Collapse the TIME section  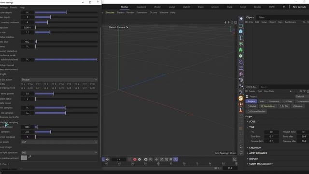[x=252, y=127]
